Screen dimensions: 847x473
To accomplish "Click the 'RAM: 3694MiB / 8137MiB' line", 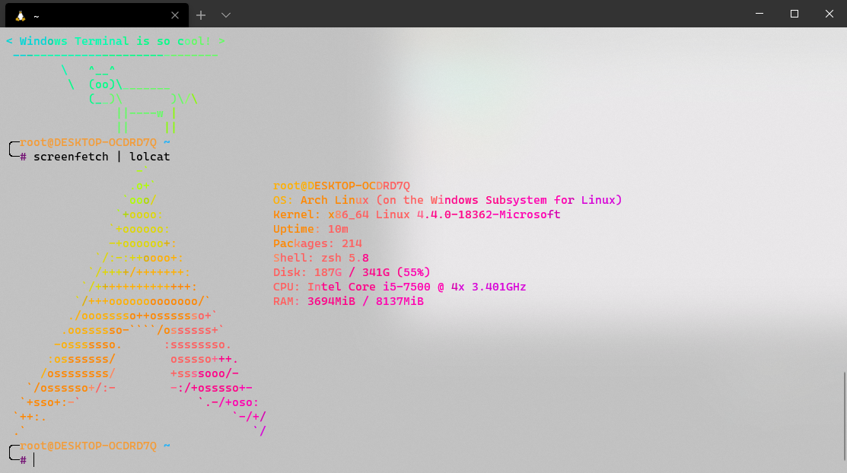I will tap(349, 301).
